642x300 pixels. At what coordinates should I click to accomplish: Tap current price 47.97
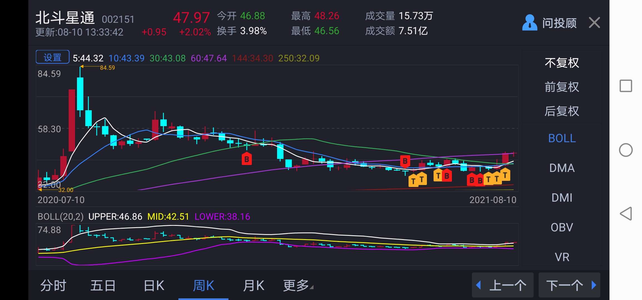click(x=191, y=18)
